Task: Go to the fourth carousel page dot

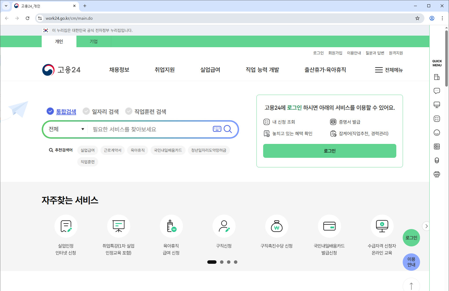Action: point(236,262)
